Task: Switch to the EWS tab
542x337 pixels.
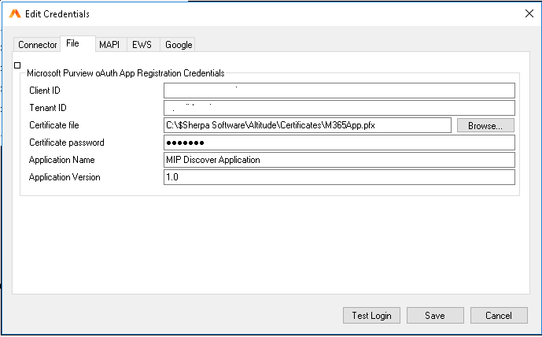Action: [x=142, y=45]
